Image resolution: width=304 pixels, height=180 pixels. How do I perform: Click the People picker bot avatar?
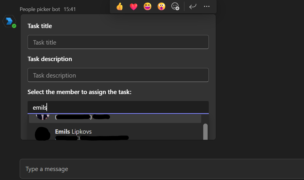point(9,21)
